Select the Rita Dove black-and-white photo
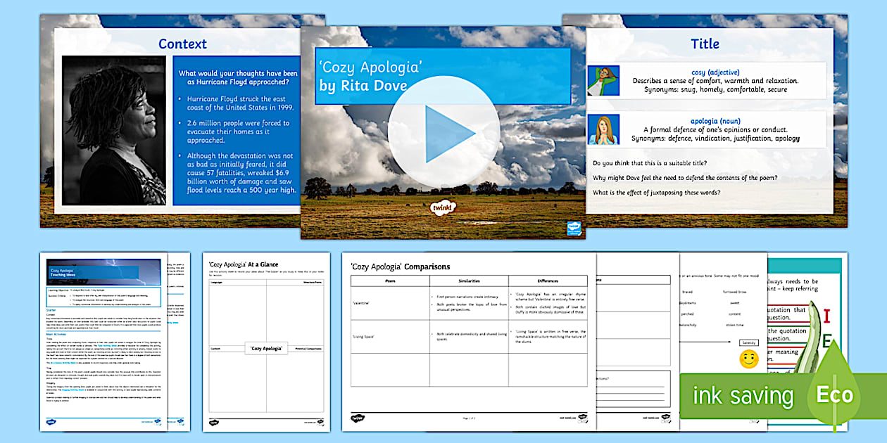This screenshot has height=443, width=887. click(114, 131)
